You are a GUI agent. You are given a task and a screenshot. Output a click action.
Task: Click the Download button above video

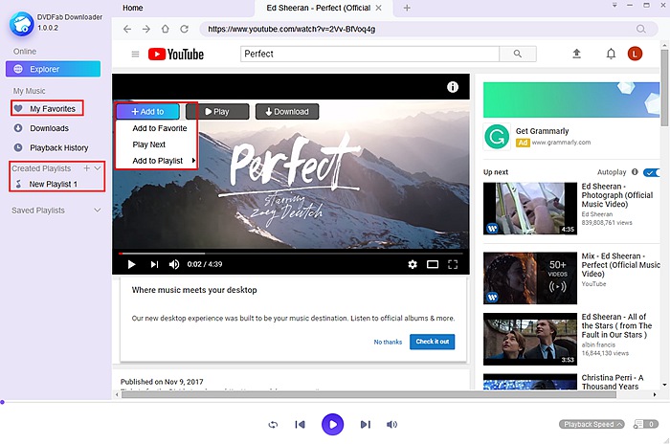[x=287, y=112]
